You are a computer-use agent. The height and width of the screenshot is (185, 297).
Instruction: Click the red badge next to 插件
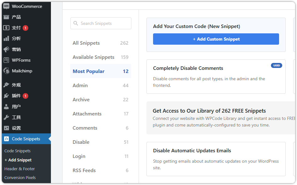25,96
